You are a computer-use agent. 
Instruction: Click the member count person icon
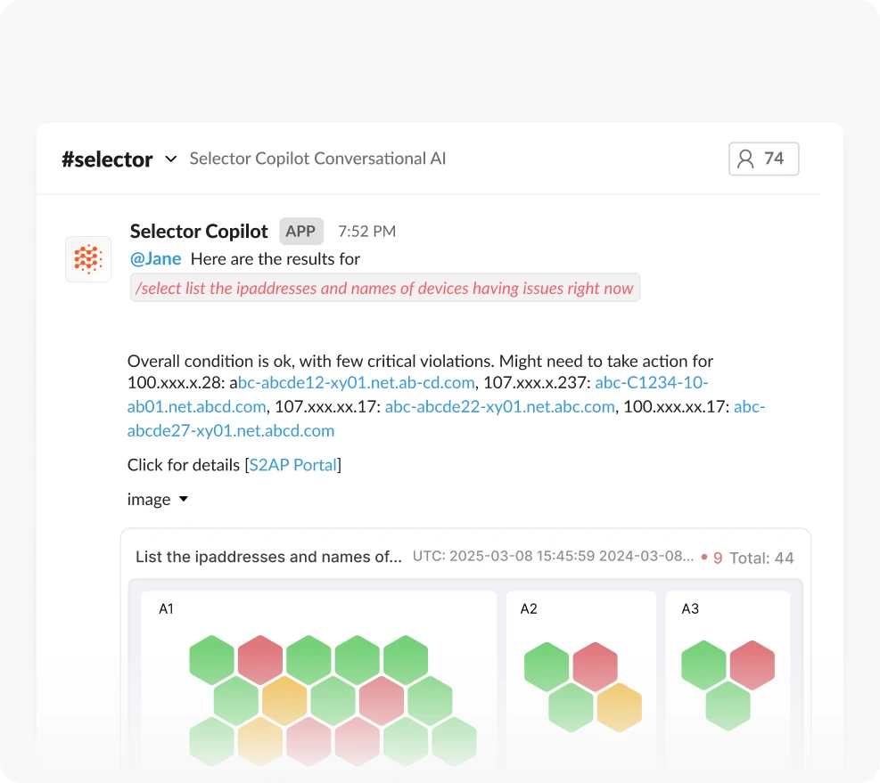745,158
